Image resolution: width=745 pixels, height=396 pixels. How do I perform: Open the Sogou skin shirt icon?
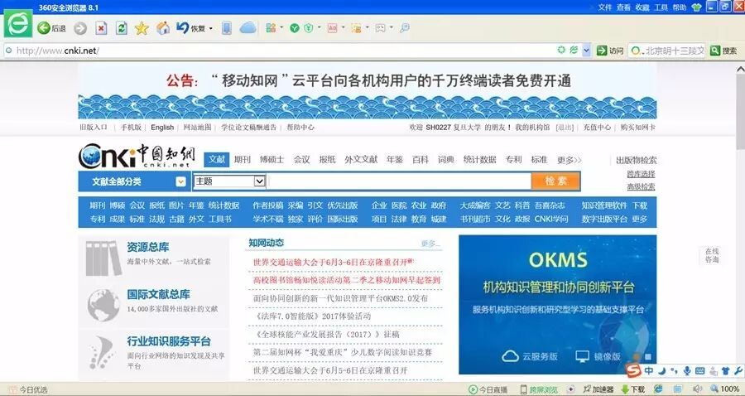(725, 371)
